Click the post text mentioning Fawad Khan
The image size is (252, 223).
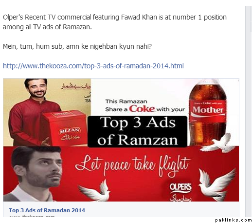[x=115, y=22]
